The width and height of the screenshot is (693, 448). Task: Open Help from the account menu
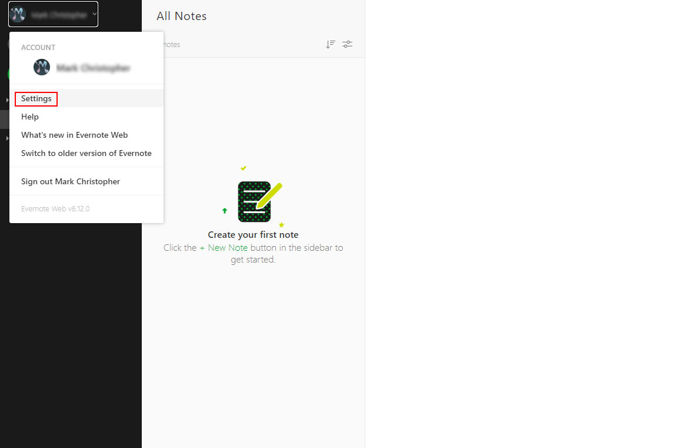86,117
